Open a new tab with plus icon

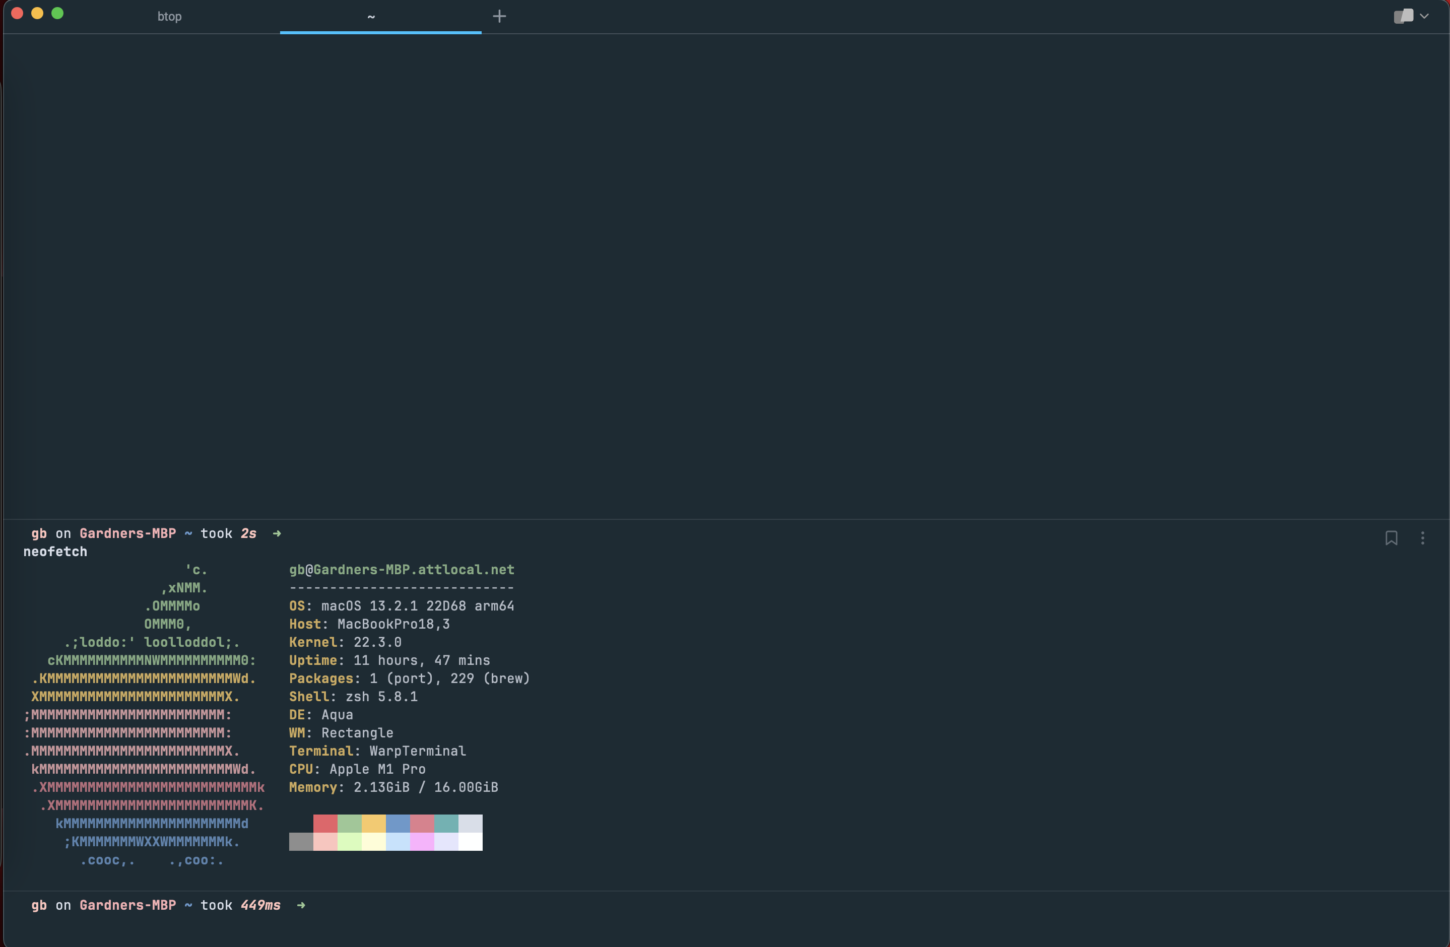tap(499, 17)
